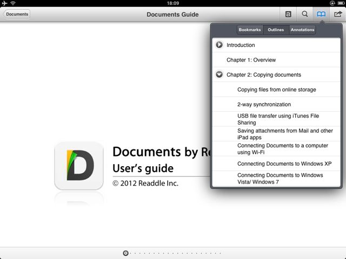Open the share/export icon

(338, 15)
